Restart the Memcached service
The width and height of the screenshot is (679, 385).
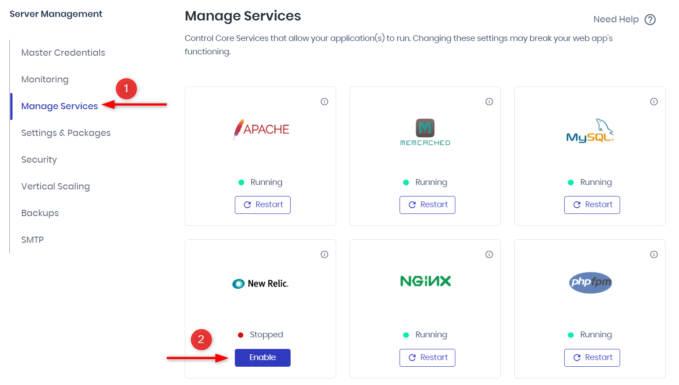[x=427, y=205]
